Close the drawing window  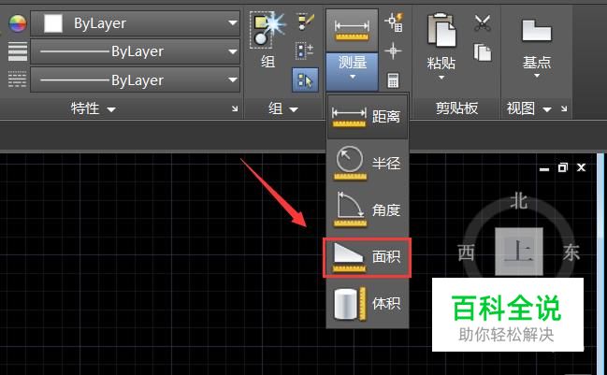point(581,167)
